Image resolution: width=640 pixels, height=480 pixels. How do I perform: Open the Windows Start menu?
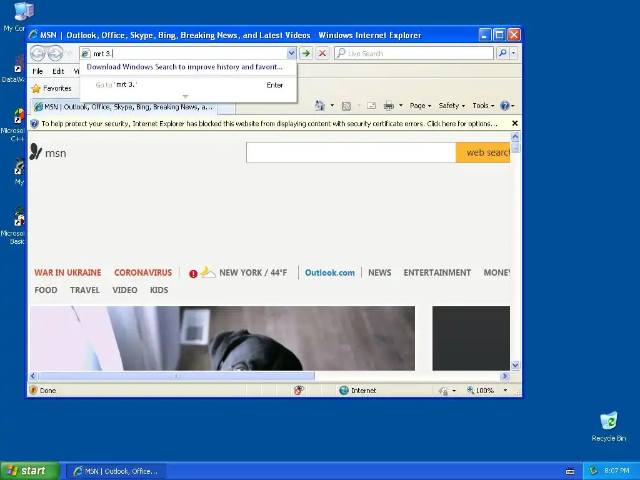tap(30, 471)
